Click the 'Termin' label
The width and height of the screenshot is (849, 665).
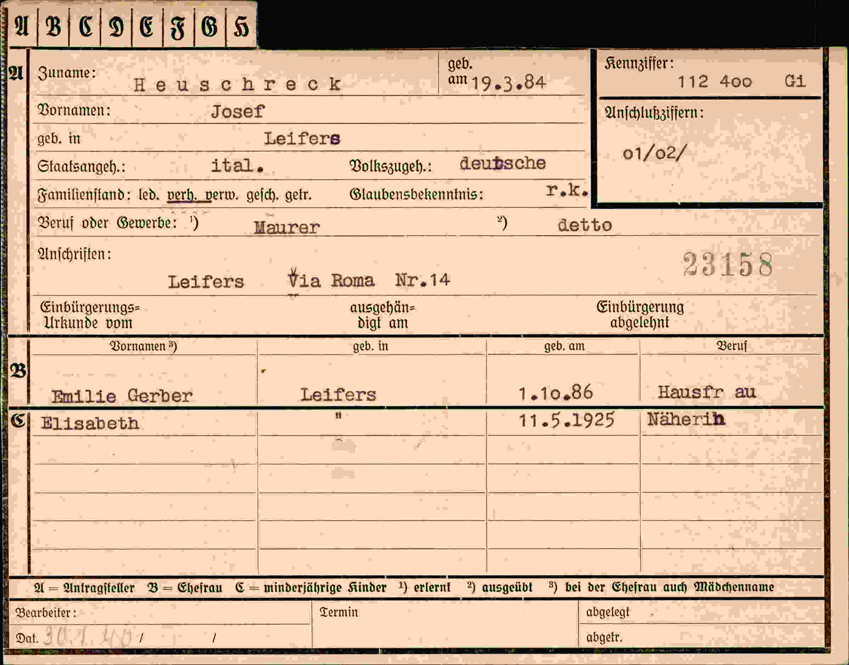(339, 613)
